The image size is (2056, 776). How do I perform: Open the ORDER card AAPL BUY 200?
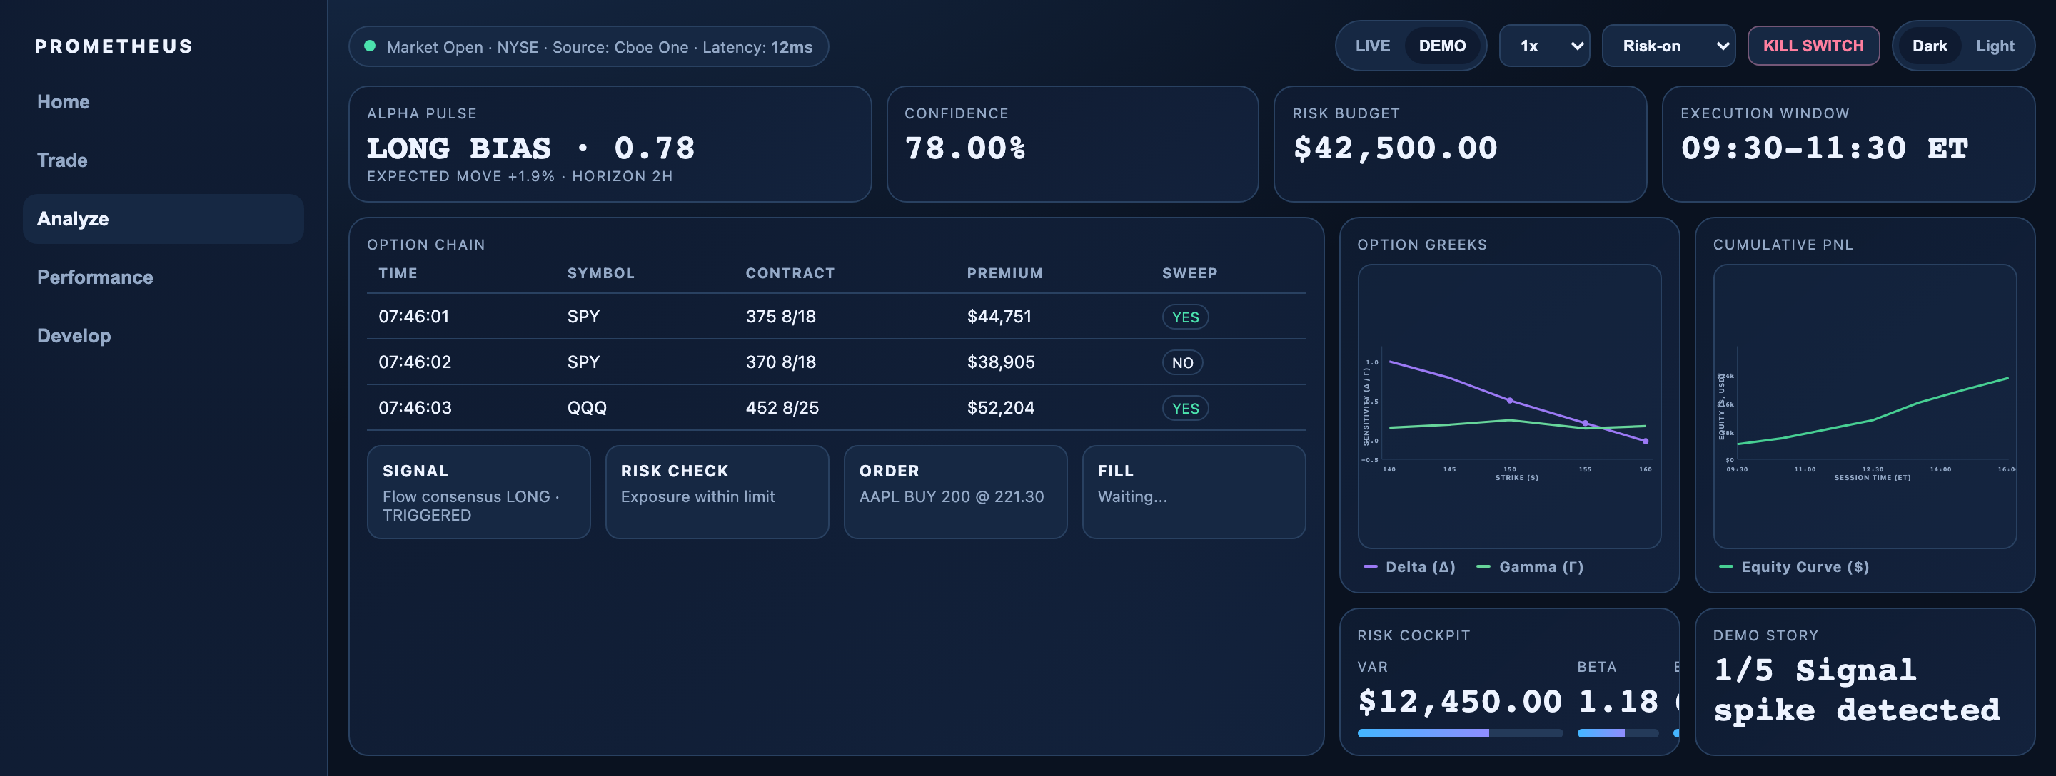pos(955,492)
